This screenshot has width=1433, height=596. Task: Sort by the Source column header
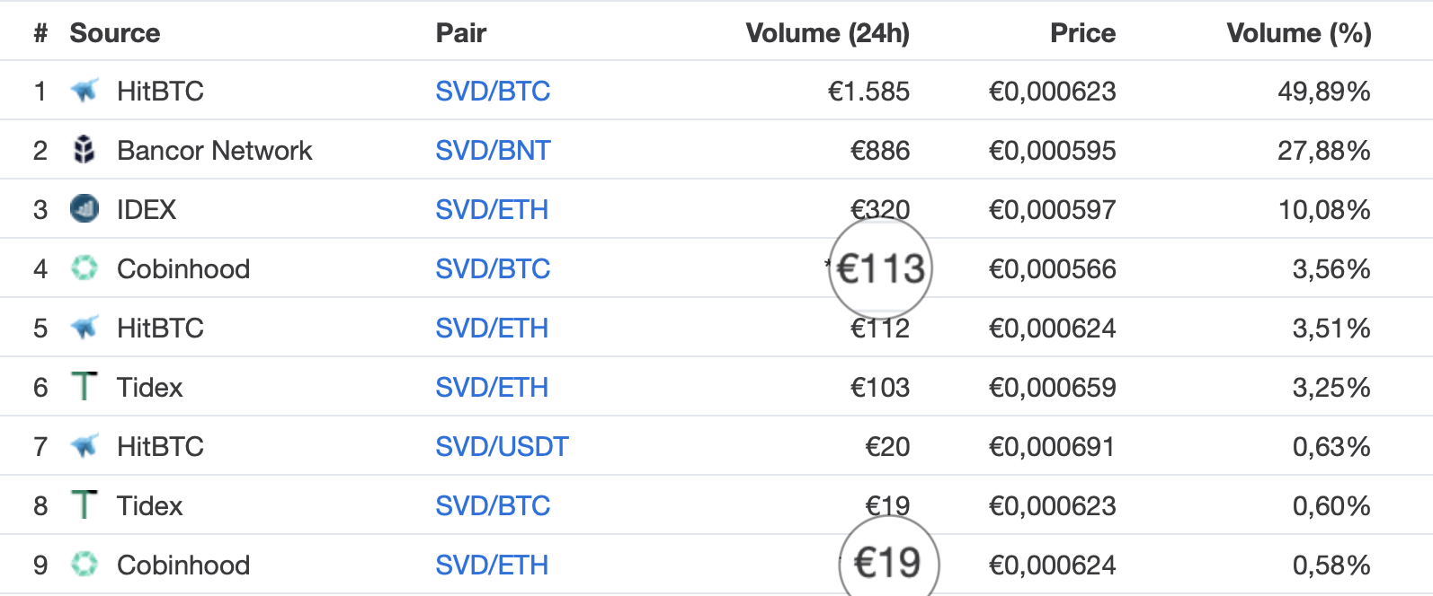[115, 33]
